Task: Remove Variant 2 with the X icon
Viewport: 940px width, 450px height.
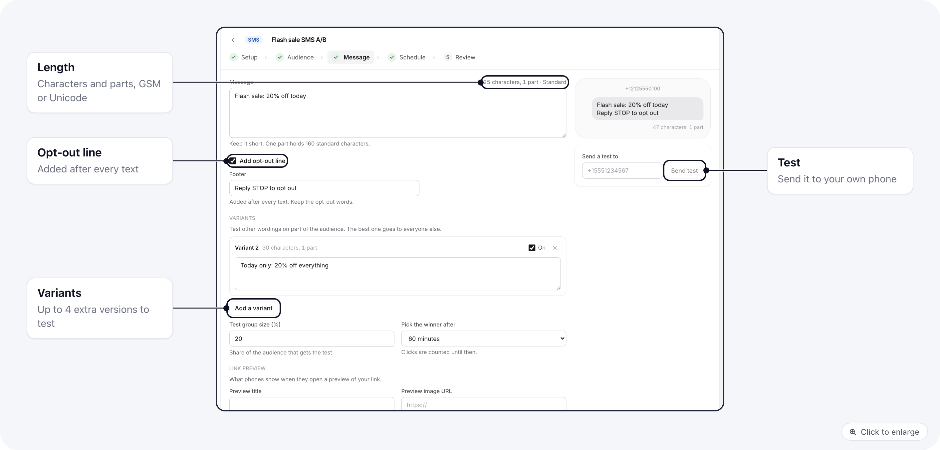Action: pos(555,248)
